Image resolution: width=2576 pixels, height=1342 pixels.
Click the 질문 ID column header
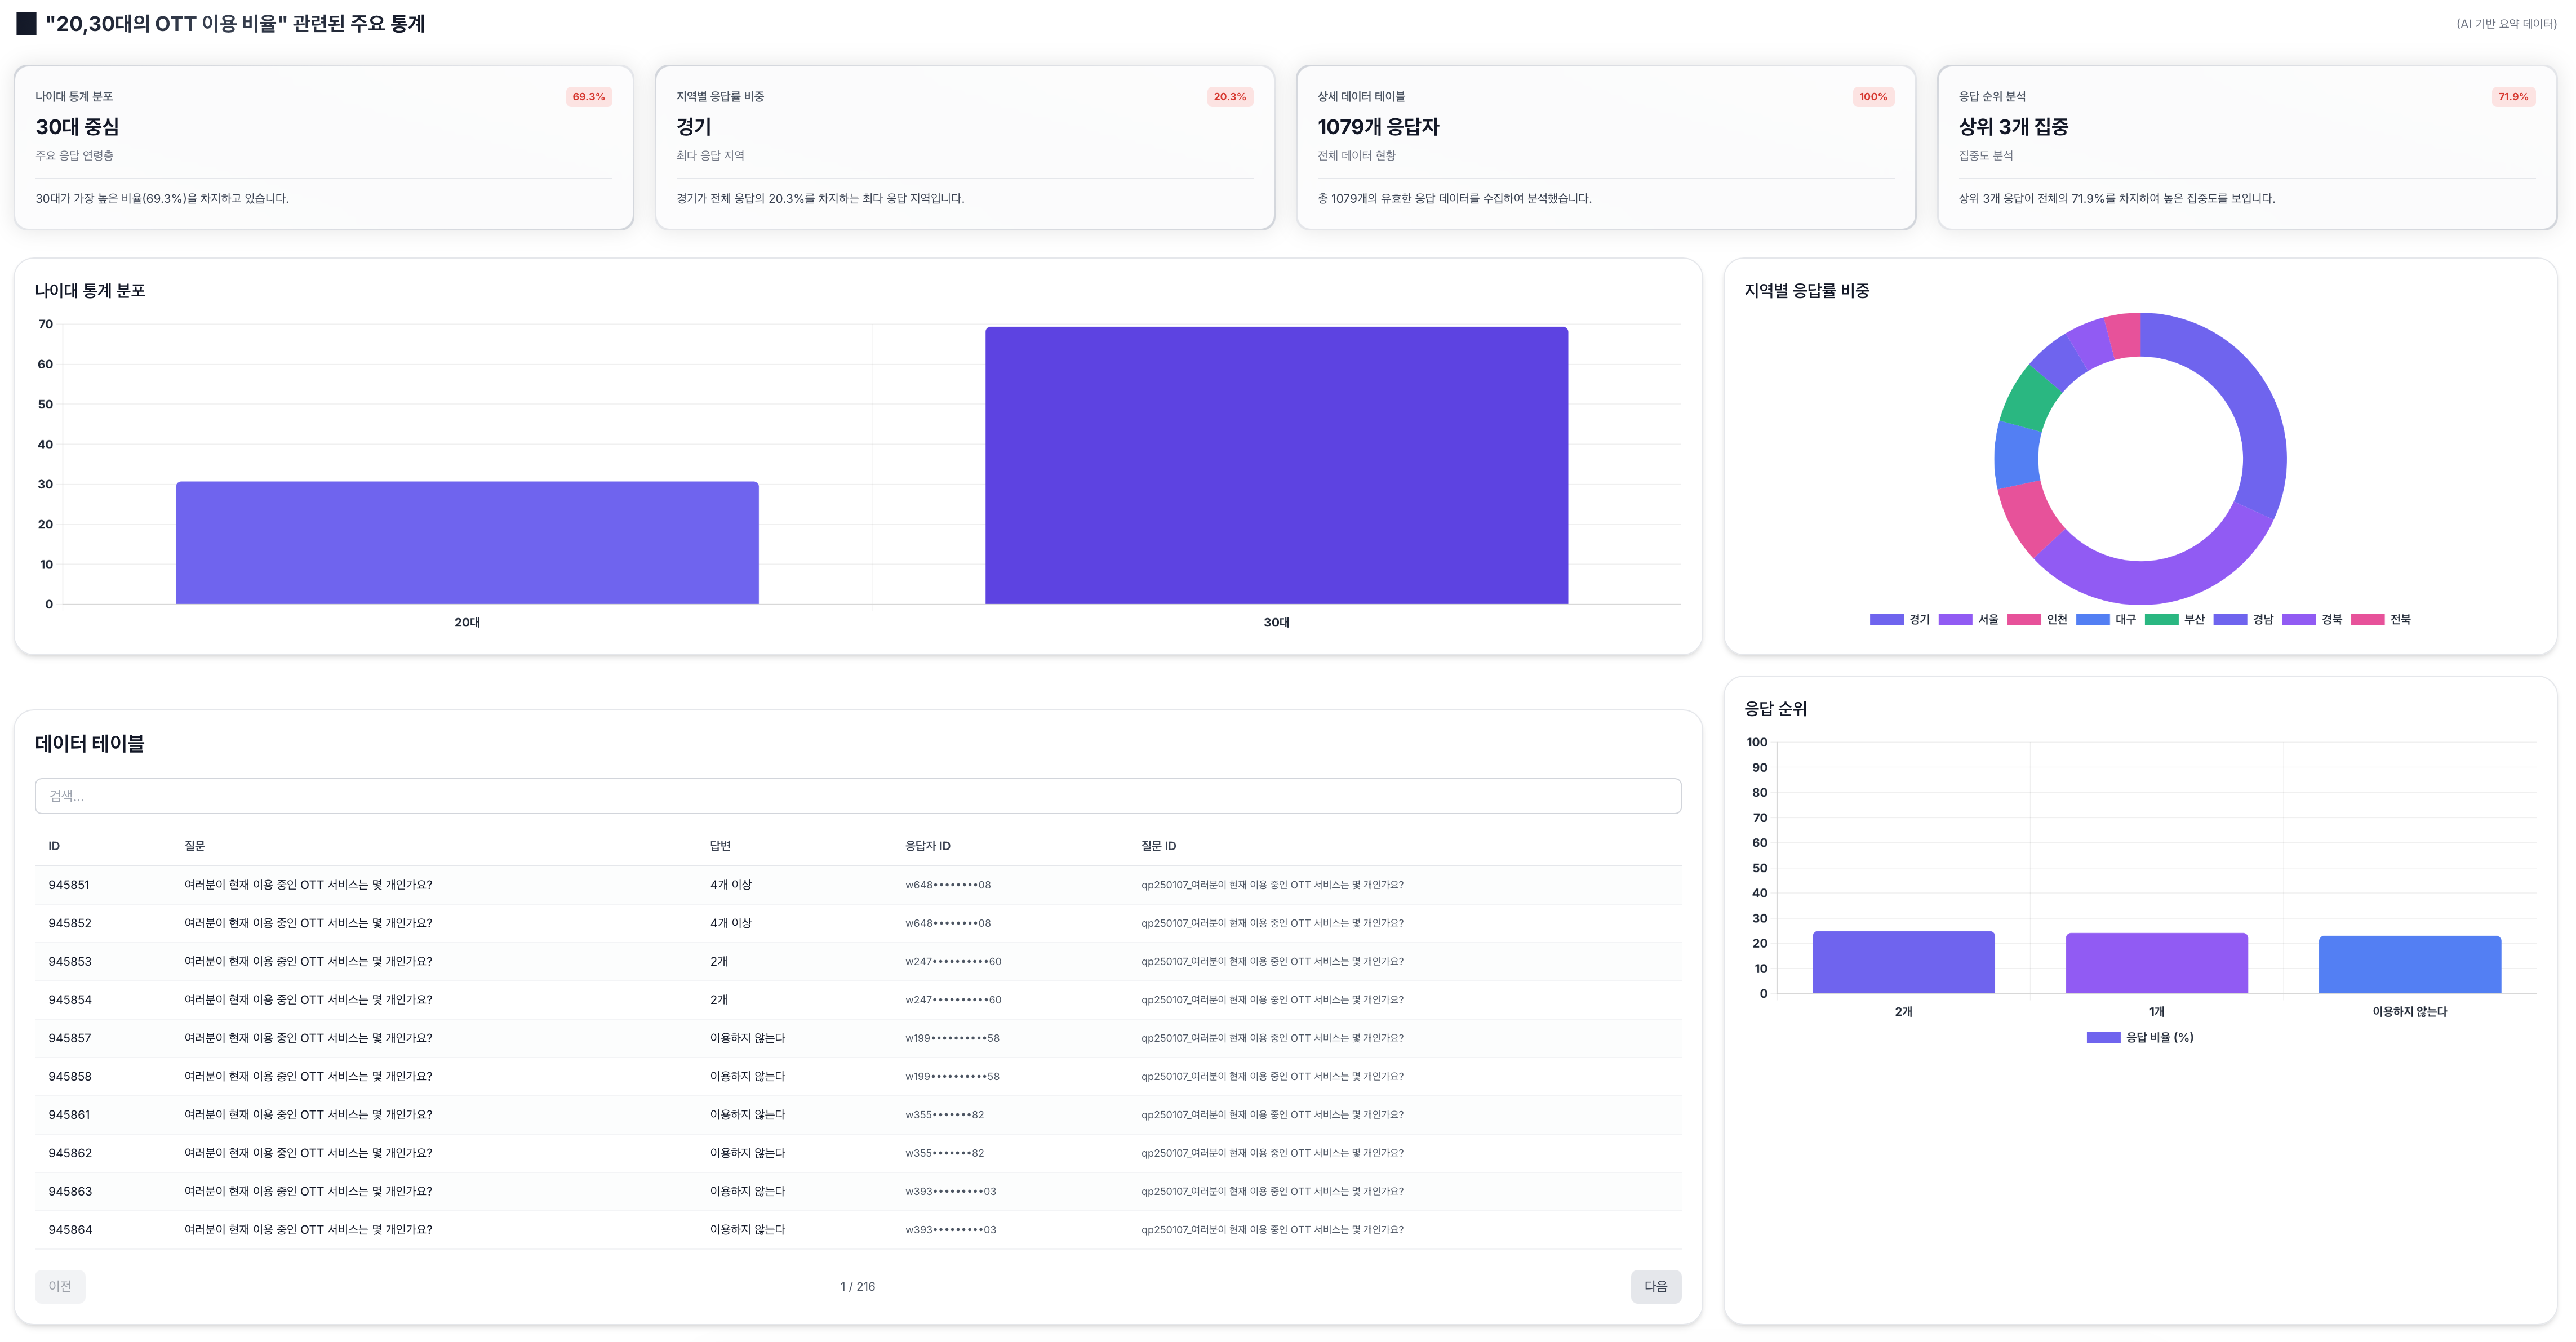(1159, 846)
